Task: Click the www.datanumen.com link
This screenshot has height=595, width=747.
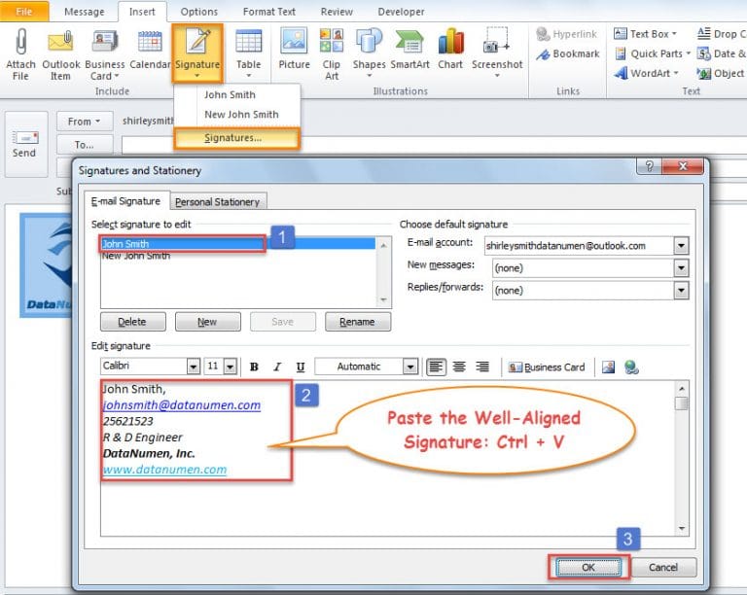Action: pos(164,470)
